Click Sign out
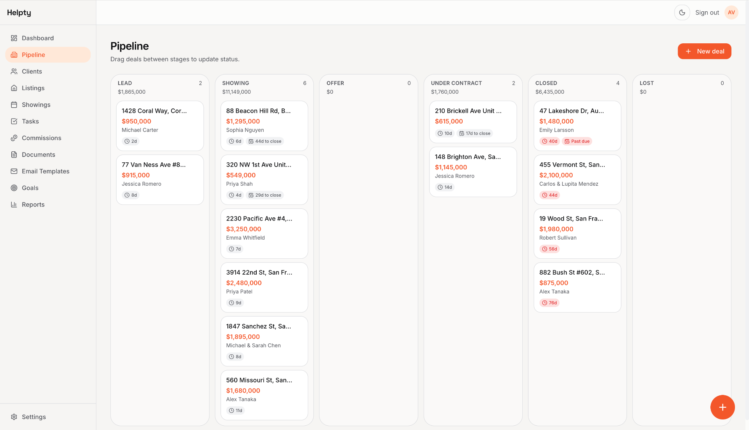Image resolution: width=749 pixels, height=430 pixels. tap(707, 12)
